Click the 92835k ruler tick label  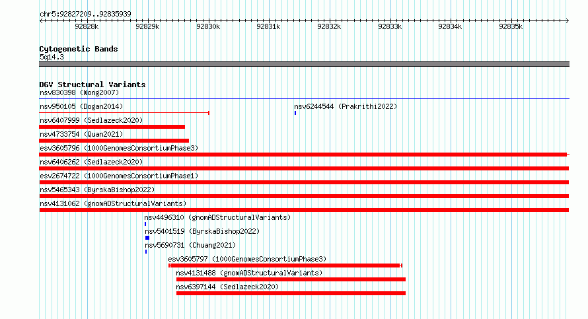click(x=511, y=26)
